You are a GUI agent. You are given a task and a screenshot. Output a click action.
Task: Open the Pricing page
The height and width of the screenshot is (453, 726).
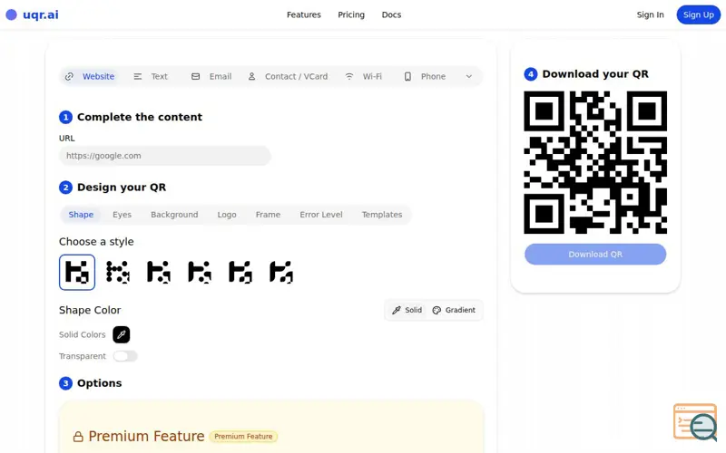pos(351,14)
